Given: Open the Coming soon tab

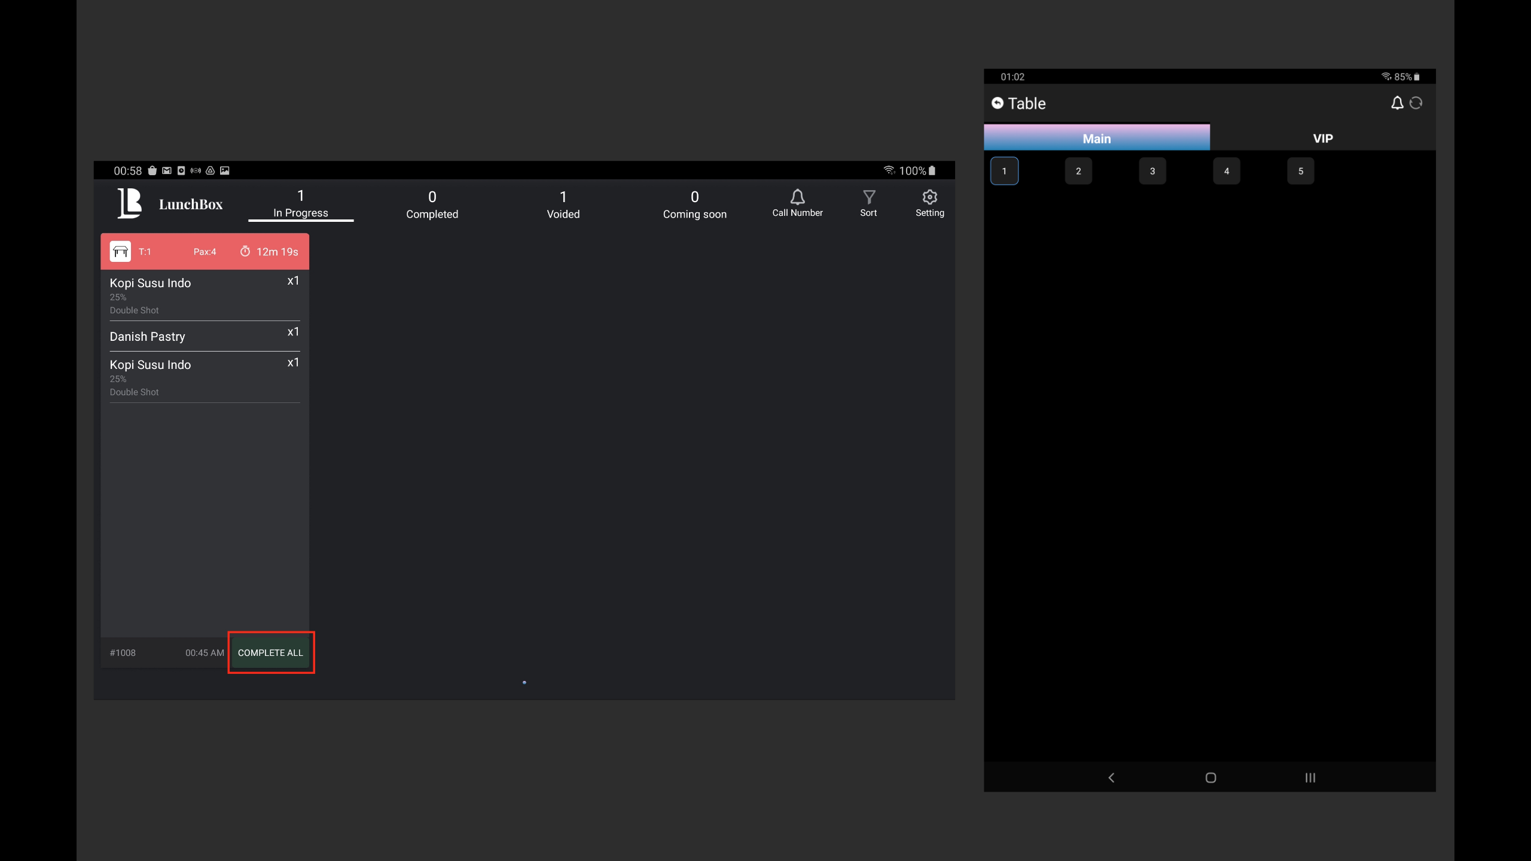Looking at the screenshot, I should (x=694, y=204).
